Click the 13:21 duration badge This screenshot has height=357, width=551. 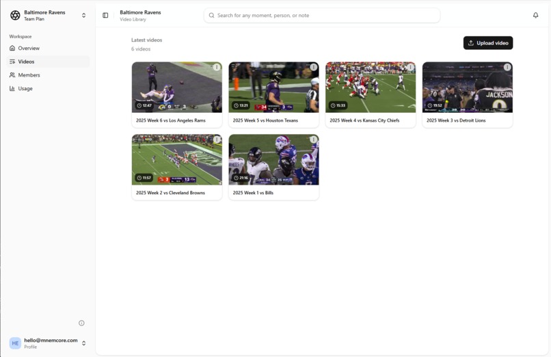coord(241,105)
